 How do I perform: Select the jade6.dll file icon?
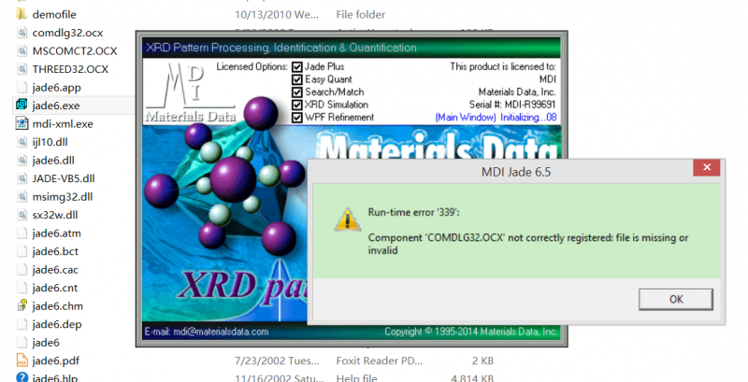[x=22, y=160]
